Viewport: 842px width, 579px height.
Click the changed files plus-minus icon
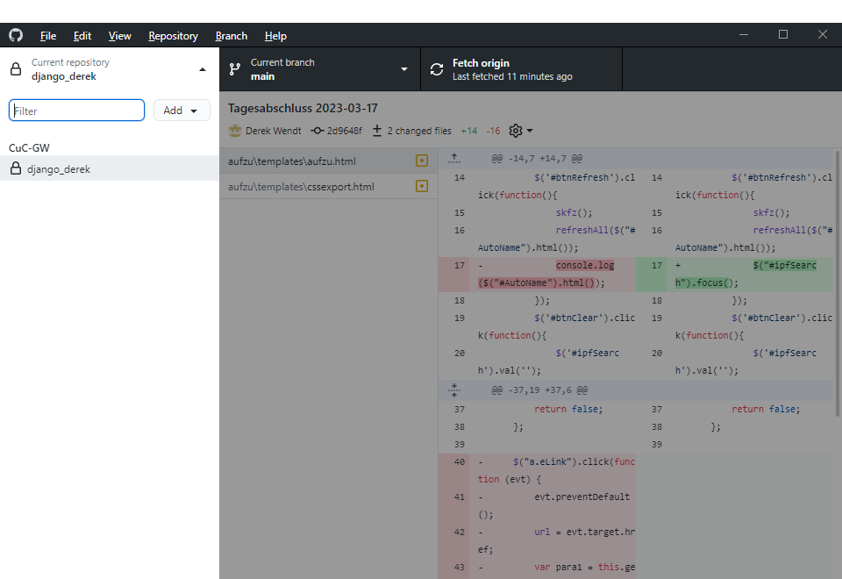click(377, 131)
